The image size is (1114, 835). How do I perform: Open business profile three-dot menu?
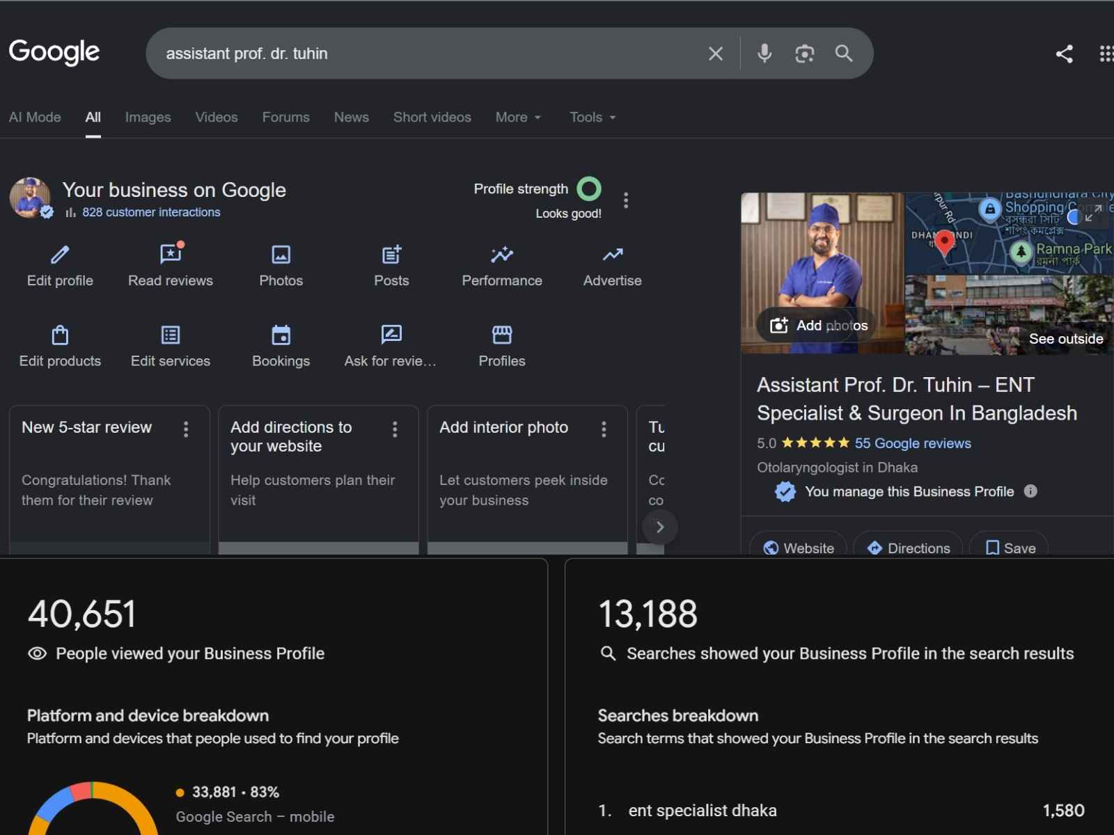(626, 200)
